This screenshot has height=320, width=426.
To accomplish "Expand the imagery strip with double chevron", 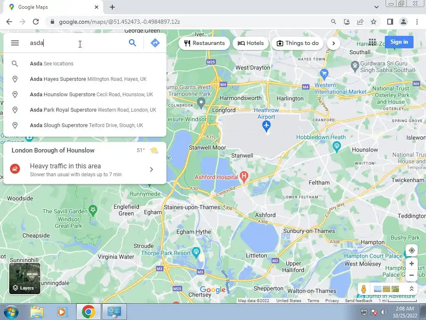I will click(411, 289).
